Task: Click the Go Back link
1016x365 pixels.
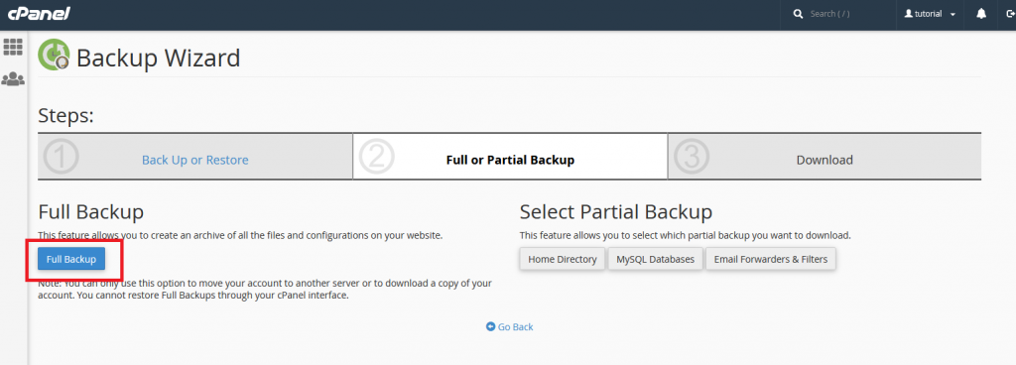Action: click(515, 327)
